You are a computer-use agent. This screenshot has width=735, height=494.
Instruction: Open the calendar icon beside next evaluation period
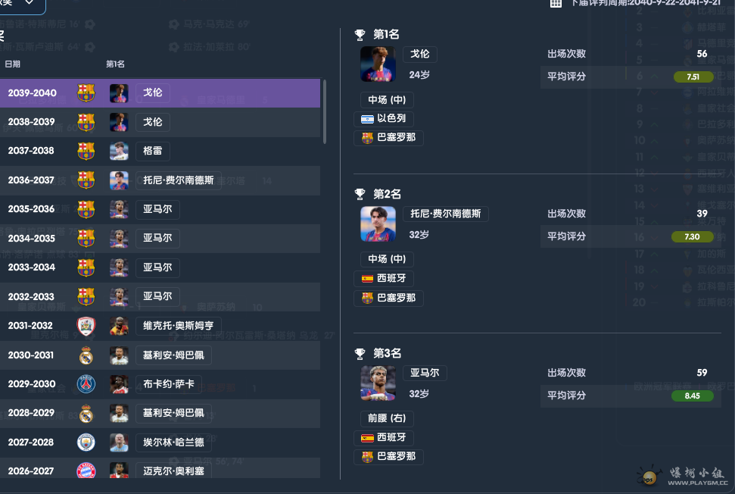pyautogui.click(x=556, y=3)
